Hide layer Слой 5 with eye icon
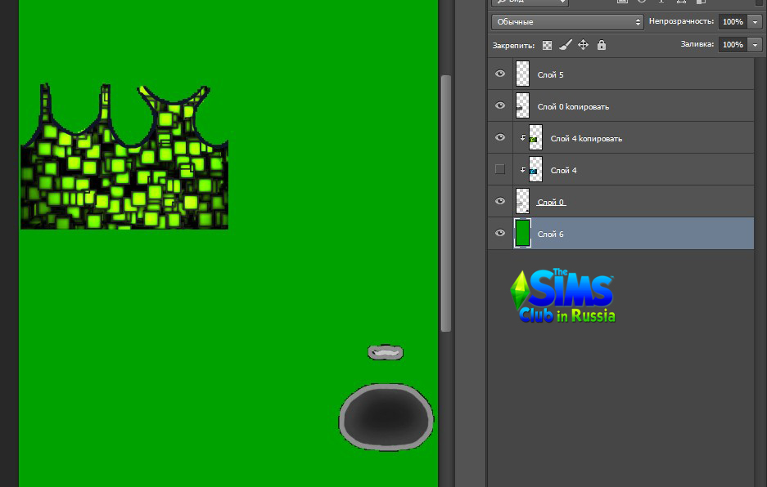This screenshot has width=767, height=487. 500,74
